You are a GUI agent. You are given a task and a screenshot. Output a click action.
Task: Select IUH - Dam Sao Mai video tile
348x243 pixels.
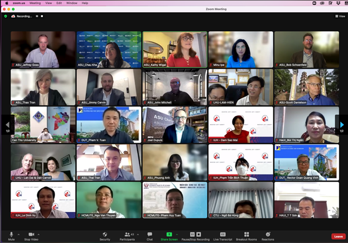[x=241, y=125]
